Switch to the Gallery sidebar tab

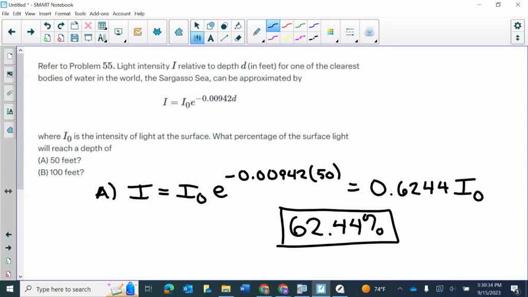(x=8, y=74)
